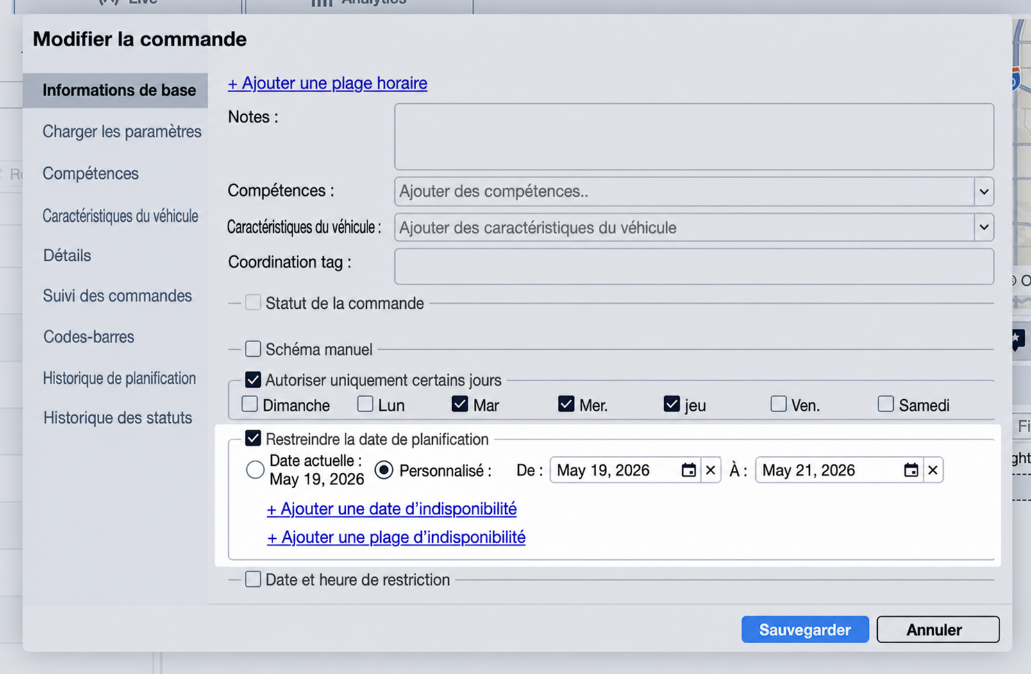Open the Détails section
The width and height of the screenshot is (1031, 674).
coord(67,256)
